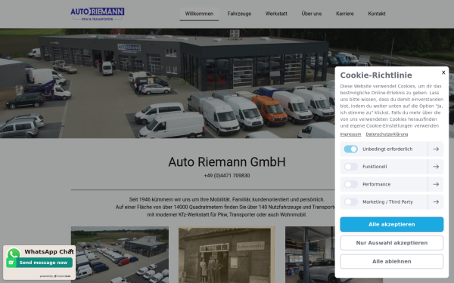Screen dimensions: 454x283
Task: Open the Fahrzeuge menu item
Action: pyautogui.click(x=239, y=14)
